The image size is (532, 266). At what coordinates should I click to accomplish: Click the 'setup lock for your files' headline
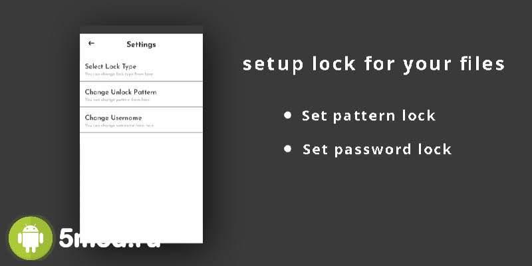pos(373,65)
